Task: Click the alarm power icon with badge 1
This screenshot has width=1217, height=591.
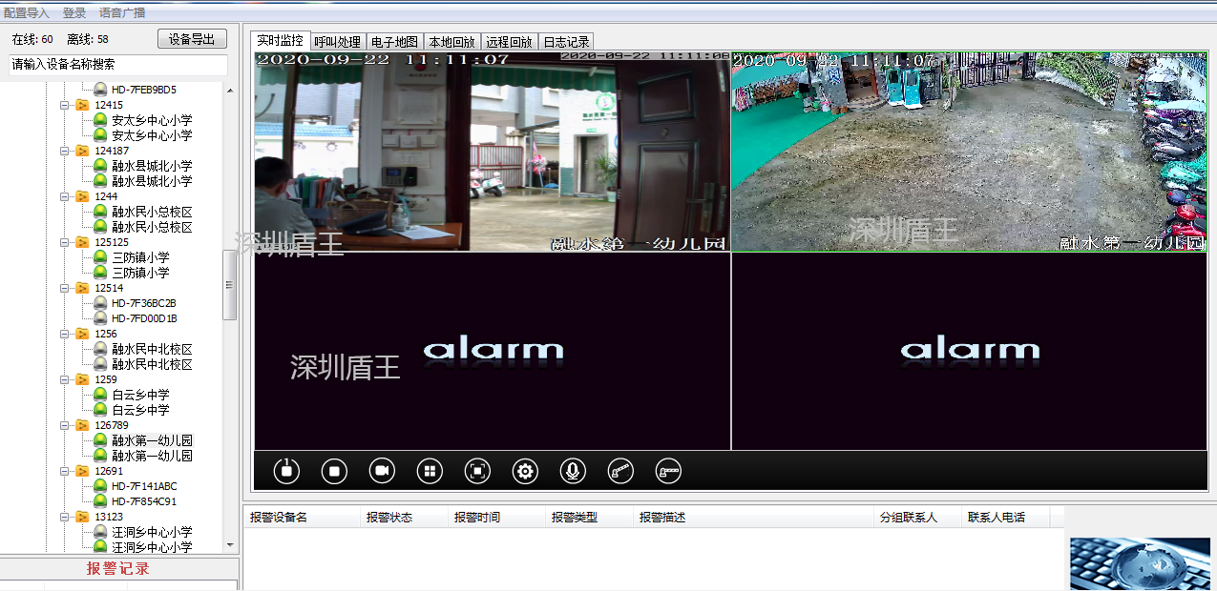Action: 285,470
